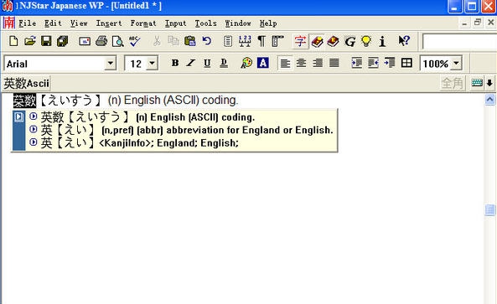Click the NJStar application icon in menu bar

(x=8, y=23)
